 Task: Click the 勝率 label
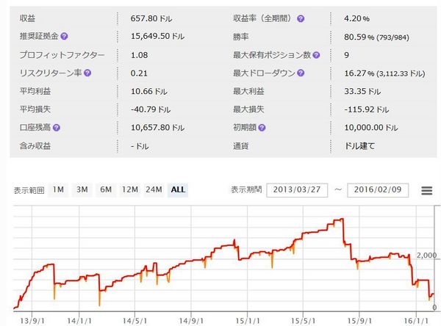pyautogui.click(x=241, y=37)
